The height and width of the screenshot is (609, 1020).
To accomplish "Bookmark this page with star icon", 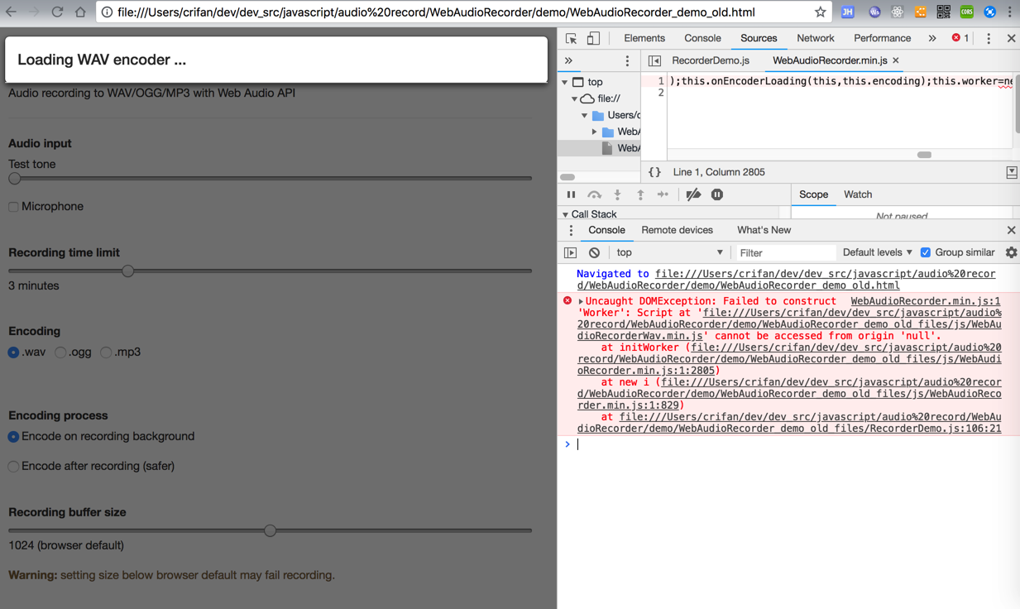I will pos(820,12).
